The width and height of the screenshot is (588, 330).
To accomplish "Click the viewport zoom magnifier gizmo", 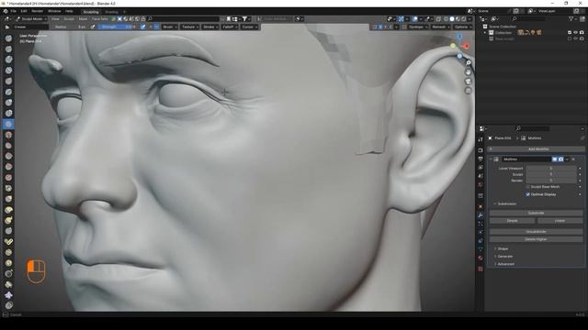I will click(x=468, y=63).
